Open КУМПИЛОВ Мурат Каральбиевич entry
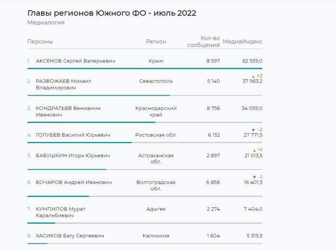This screenshot has height=250, width=336. (x=61, y=212)
